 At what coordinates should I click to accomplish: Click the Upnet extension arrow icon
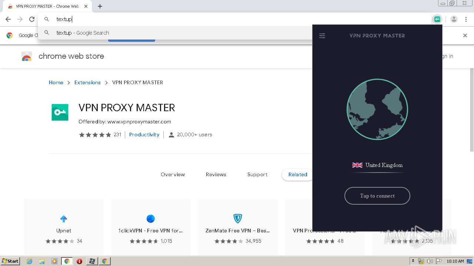click(x=64, y=219)
